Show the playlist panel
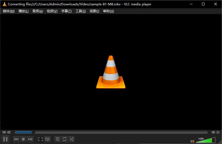The image size is (222, 144). [x=58, y=139]
